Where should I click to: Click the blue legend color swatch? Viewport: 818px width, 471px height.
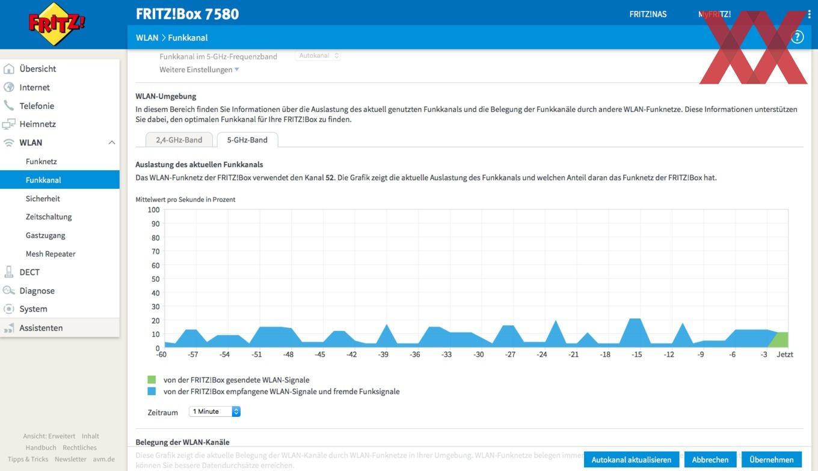(152, 391)
